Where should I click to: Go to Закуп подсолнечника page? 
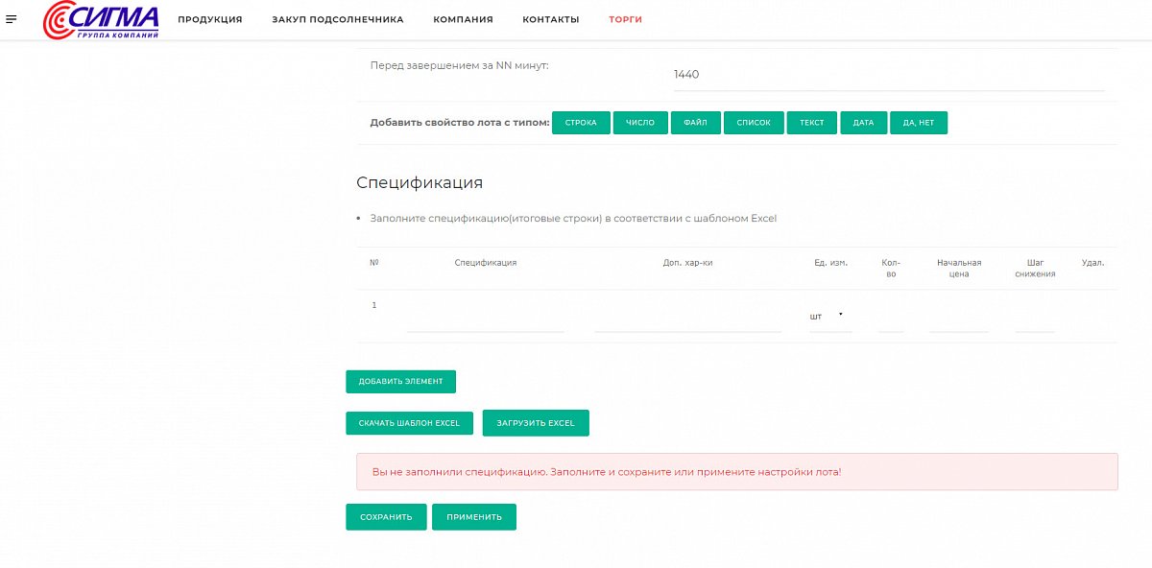337,19
